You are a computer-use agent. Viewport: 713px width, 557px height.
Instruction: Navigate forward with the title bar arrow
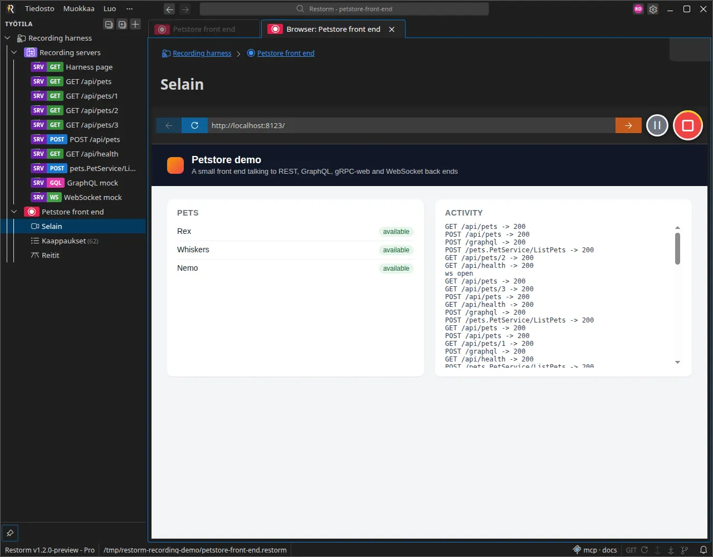click(x=185, y=9)
